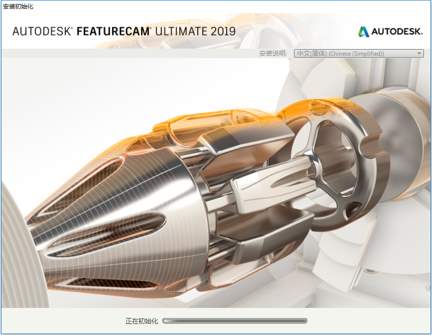This screenshot has width=432, height=335.
Task: Click the '安装初始化' window title
Action: pyautogui.click(x=18, y=7)
